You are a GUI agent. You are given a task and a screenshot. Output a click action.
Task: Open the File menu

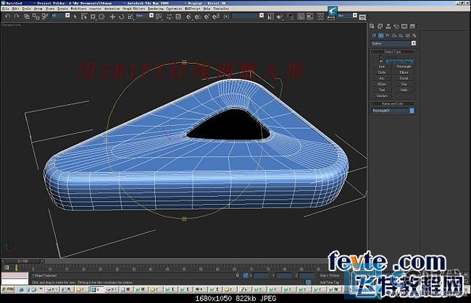point(5,9)
